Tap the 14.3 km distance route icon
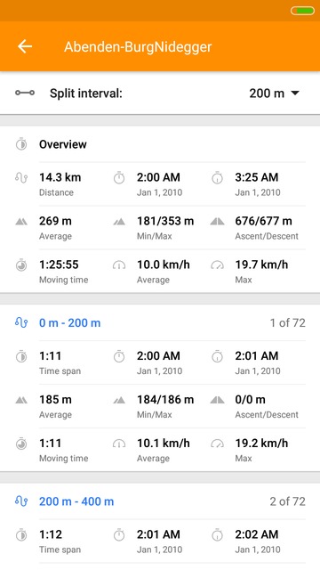The width and height of the screenshot is (320, 570). (x=21, y=178)
